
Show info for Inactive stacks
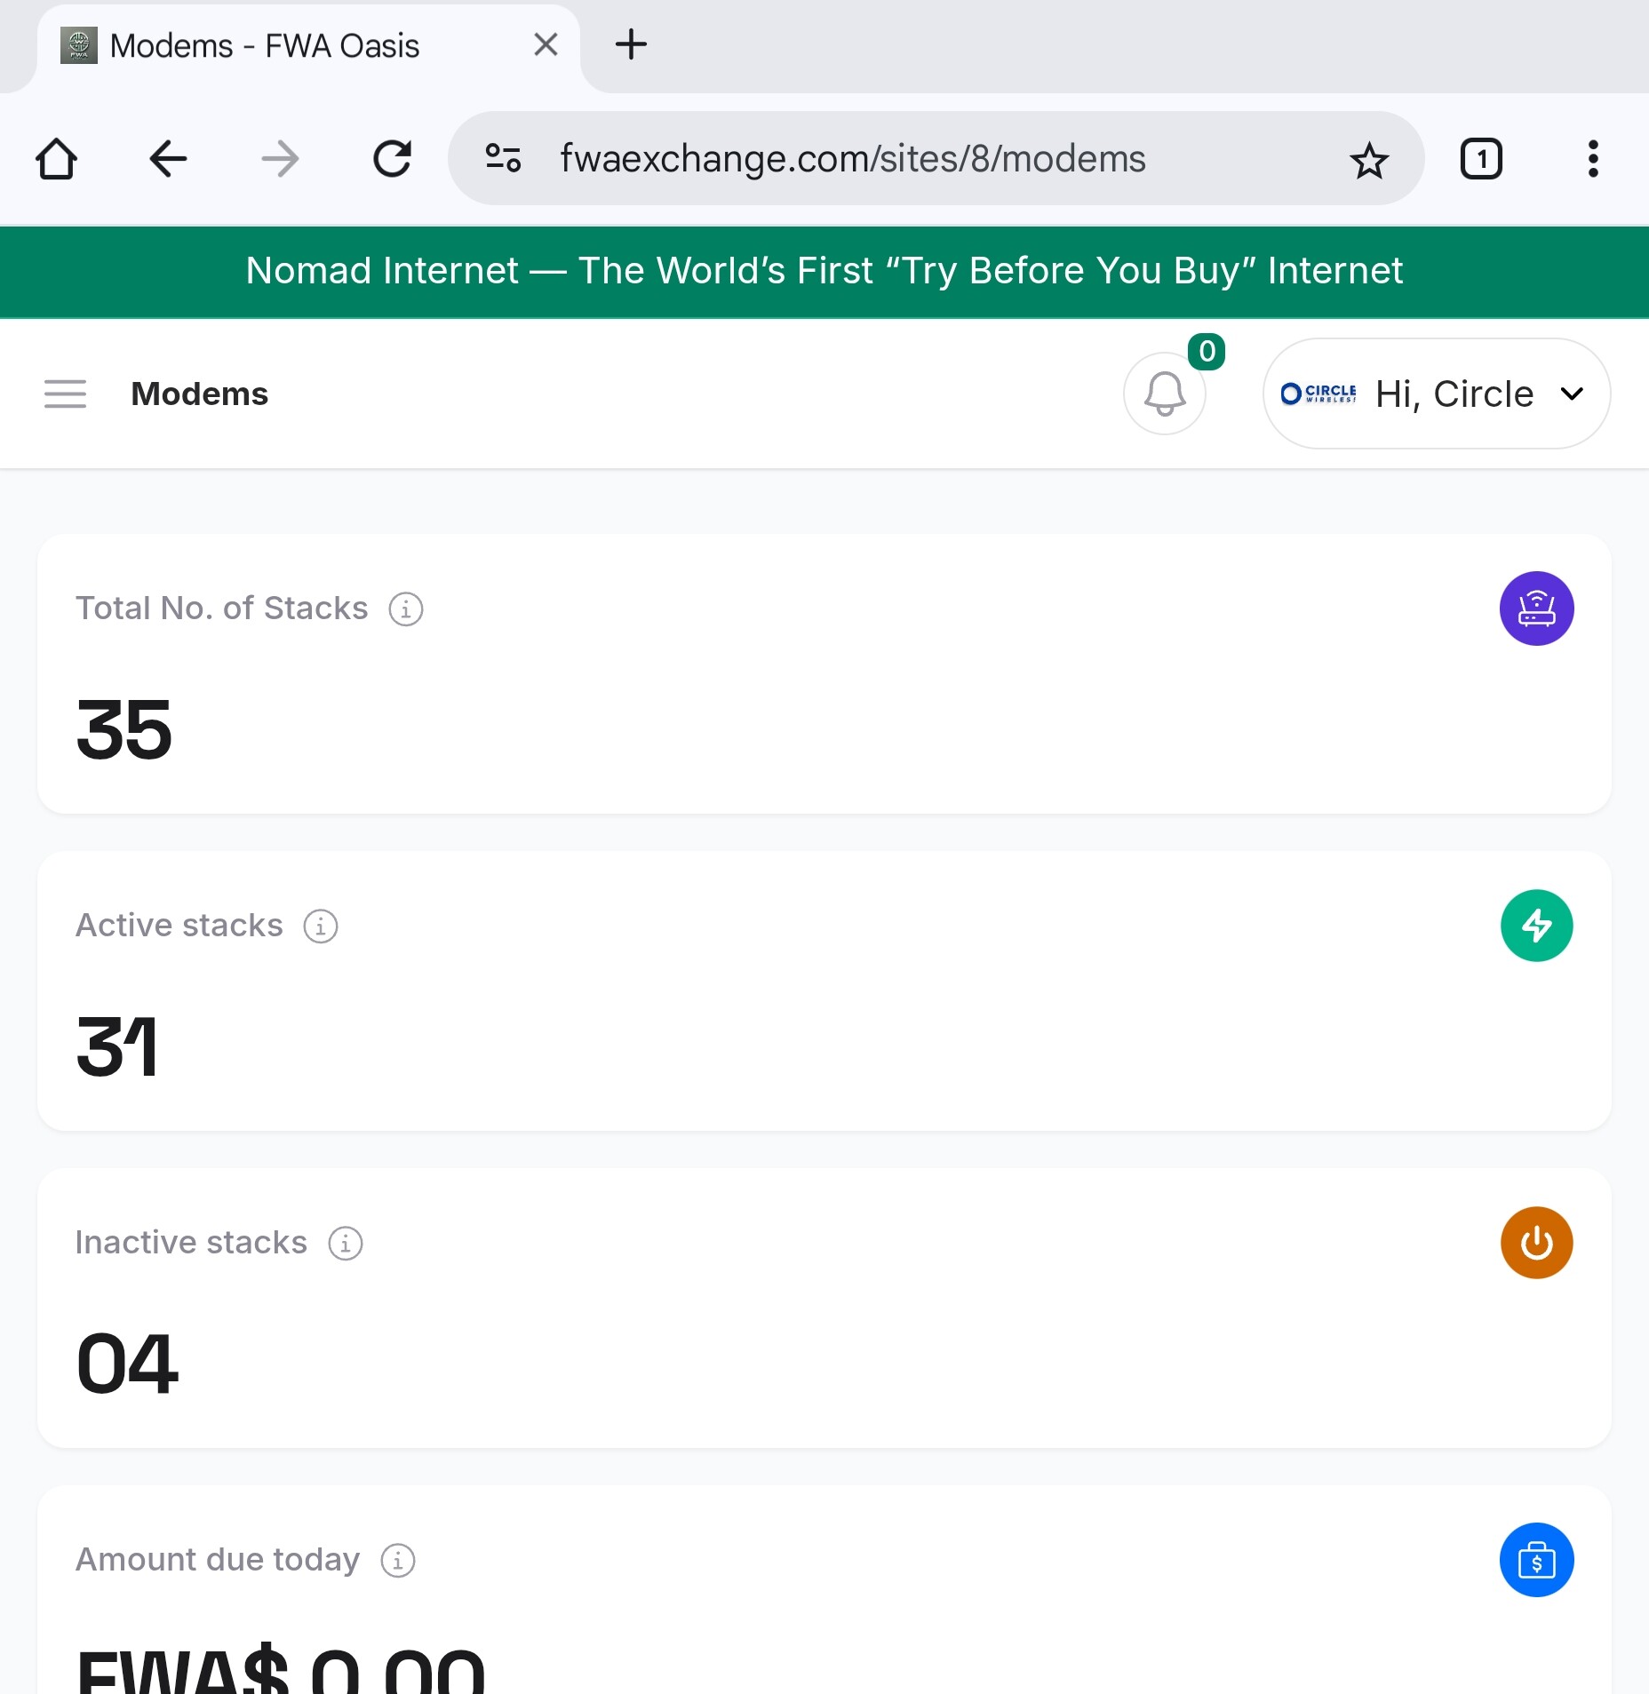click(x=346, y=1244)
